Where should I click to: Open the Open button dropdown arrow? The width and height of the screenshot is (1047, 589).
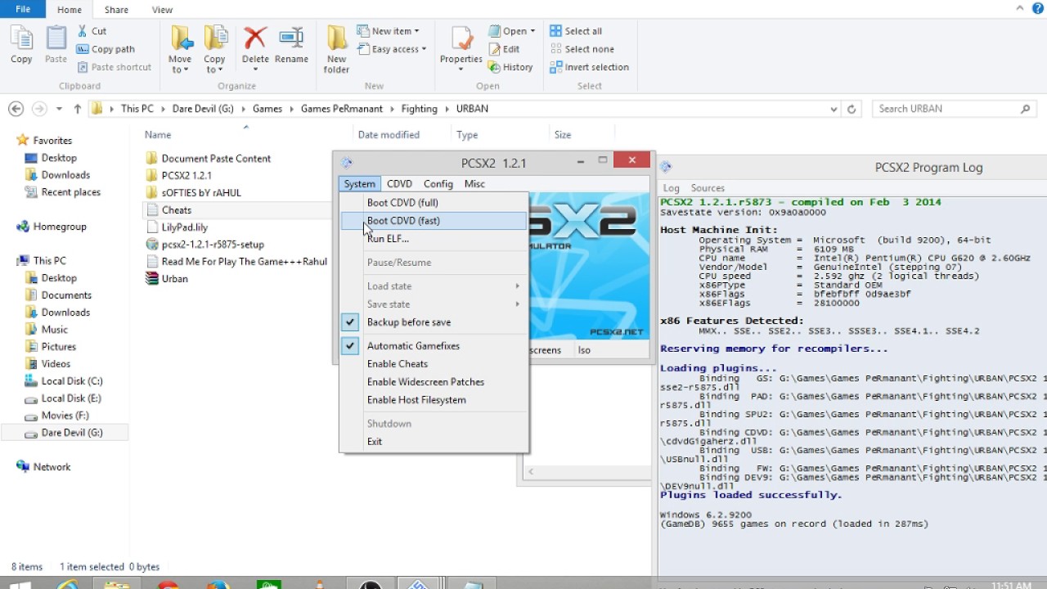(532, 31)
